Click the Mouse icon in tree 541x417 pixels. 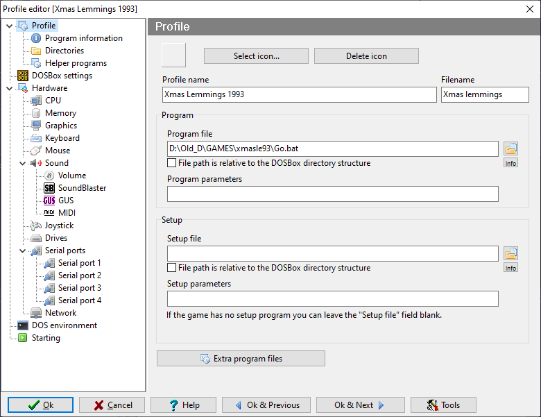click(36, 151)
